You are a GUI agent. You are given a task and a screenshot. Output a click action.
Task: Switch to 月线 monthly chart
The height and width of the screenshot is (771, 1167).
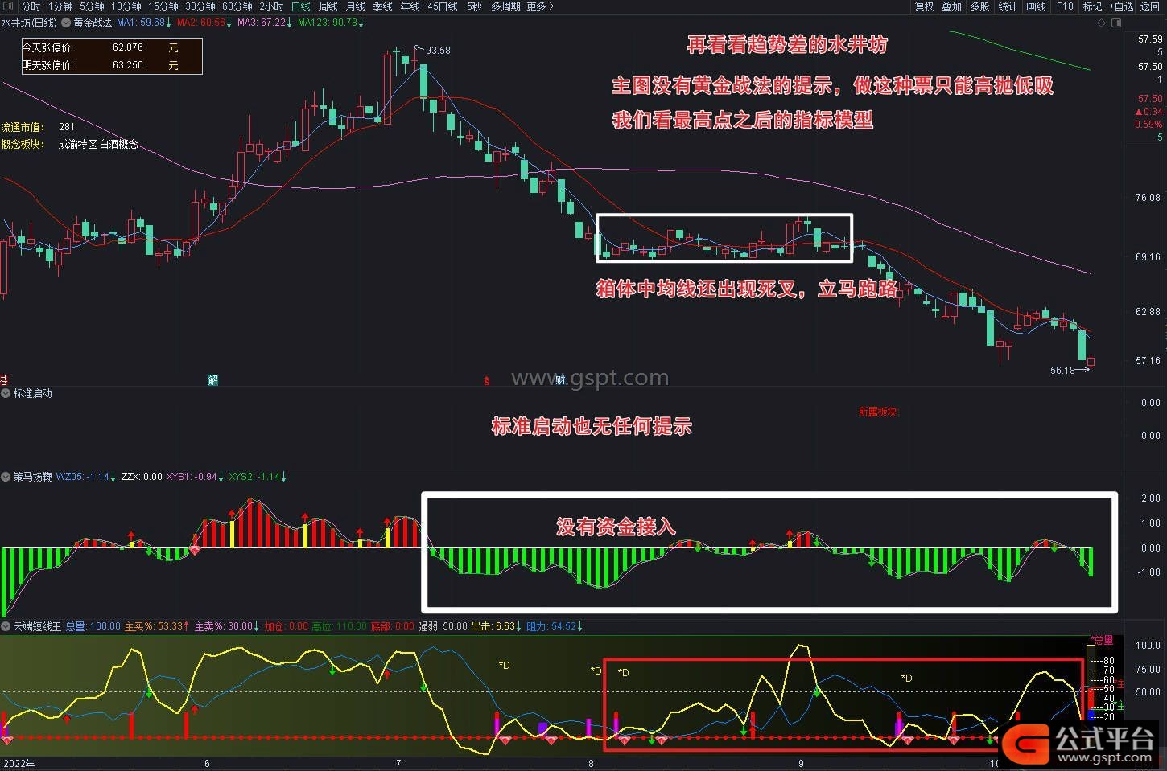[x=356, y=6]
